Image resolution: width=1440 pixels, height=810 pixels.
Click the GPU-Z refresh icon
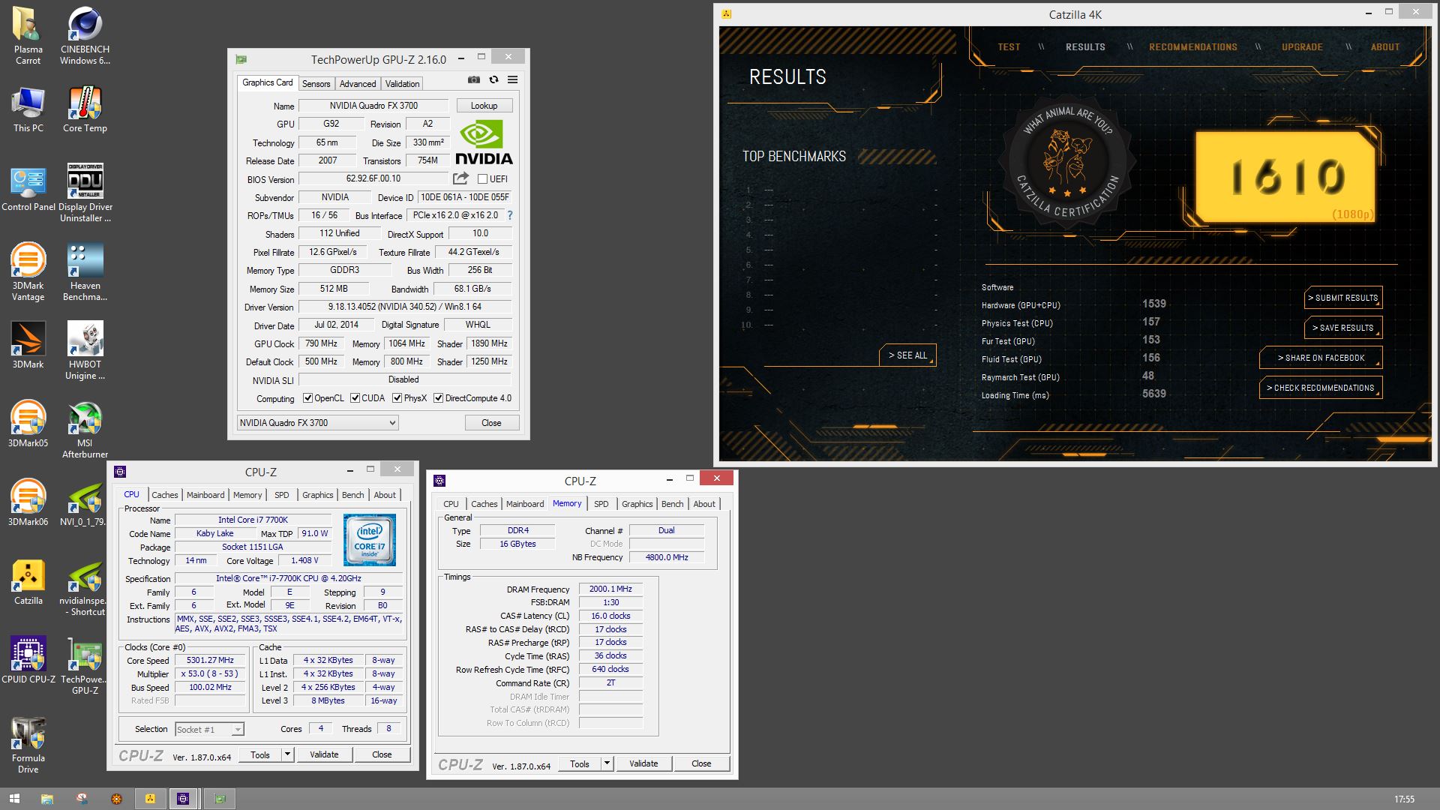(x=493, y=79)
